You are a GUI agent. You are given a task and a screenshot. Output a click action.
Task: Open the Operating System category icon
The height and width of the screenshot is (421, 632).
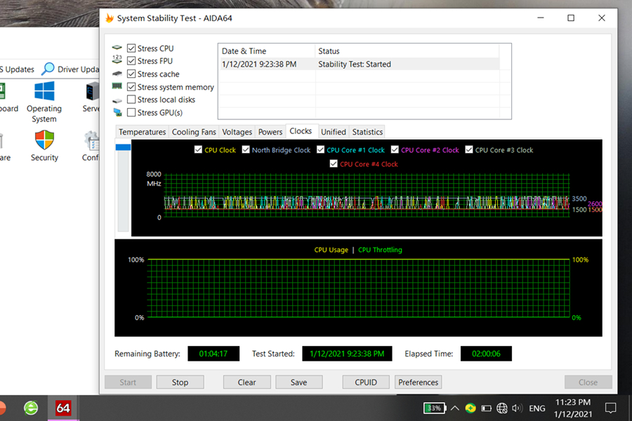click(44, 92)
